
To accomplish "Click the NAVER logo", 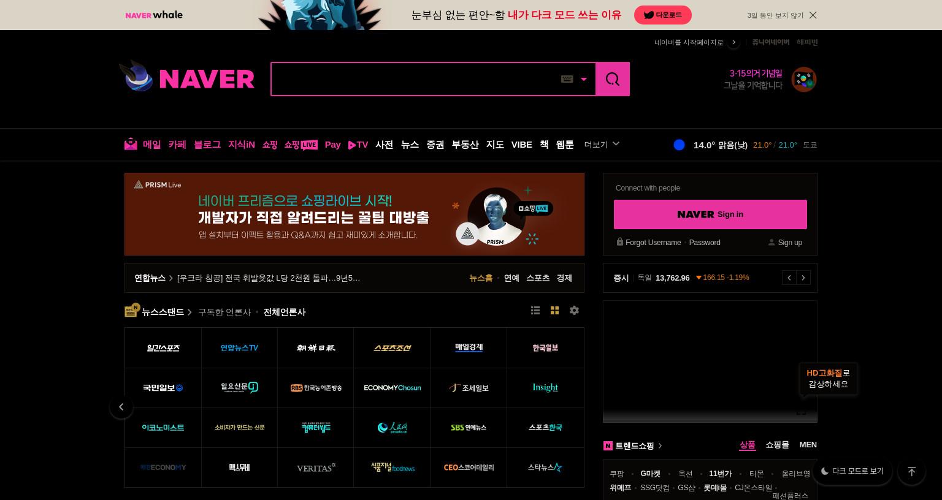I will 207,79.
